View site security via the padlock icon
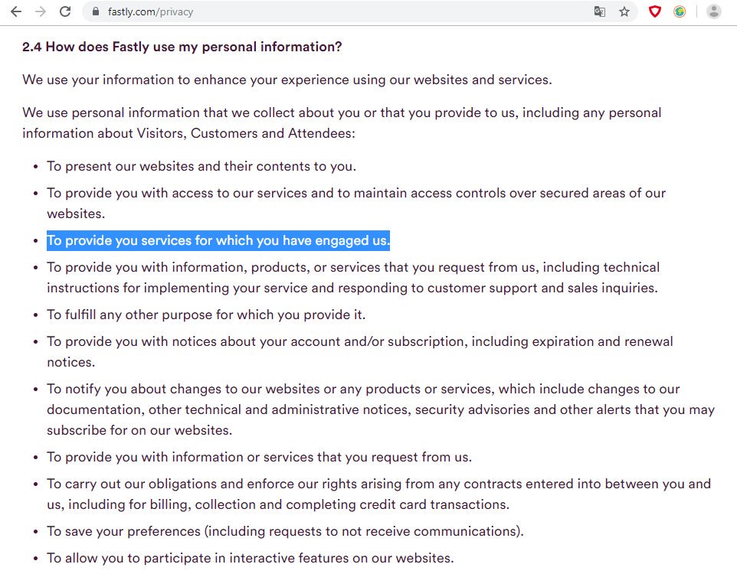 [96, 11]
